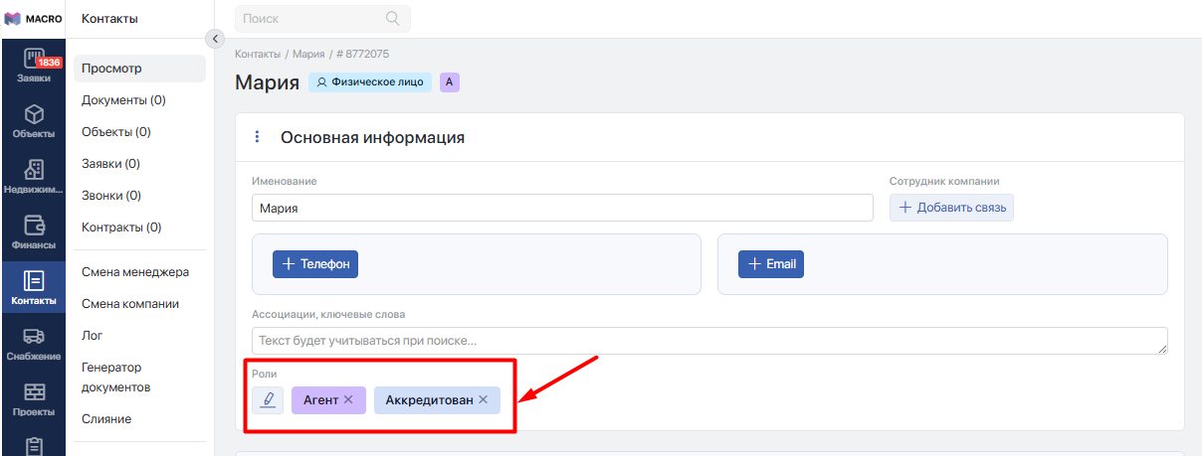This screenshot has width=1202, height=456.
Task: Collapse the Контакты side panel arrow
Action: pyautogui.click(x=214, y=38)
